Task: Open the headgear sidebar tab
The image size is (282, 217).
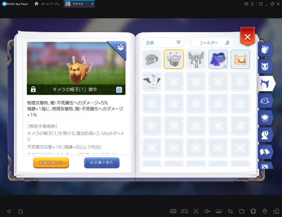Action: pos(266,84)
